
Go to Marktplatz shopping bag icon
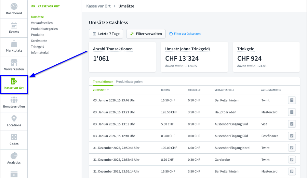coord(14,44)
